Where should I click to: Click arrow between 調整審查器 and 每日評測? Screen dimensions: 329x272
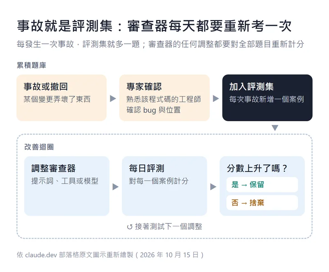pos(116,187)
